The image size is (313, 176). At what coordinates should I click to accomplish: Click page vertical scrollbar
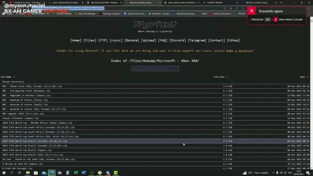[311, 94]
